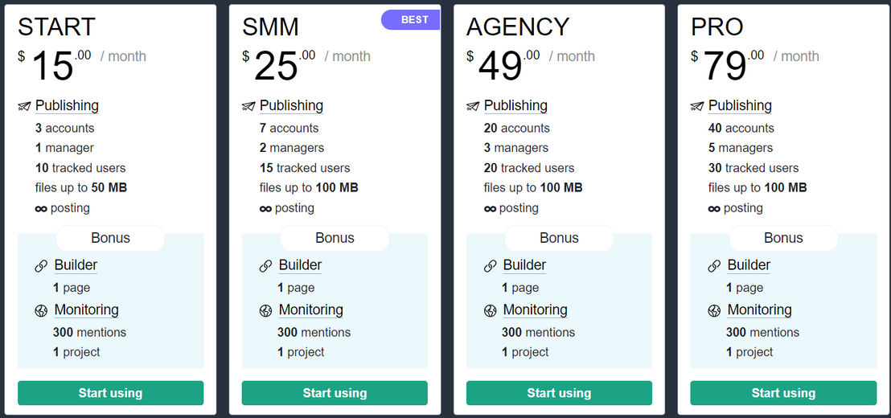The width and height of the screenshot is (891, 418).
Task: Click the paper plane icon in SMM plan
Action: [x=248, y=106]
